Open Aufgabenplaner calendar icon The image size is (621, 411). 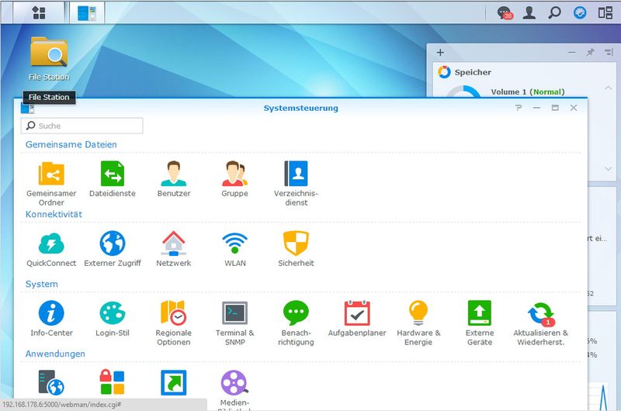(x=357, y=313)
